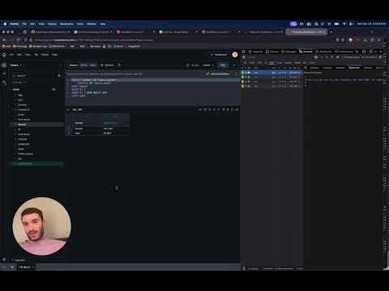Open network settings gear icon
The width and height of the screenshot is (389, 291).
[380, 57]
